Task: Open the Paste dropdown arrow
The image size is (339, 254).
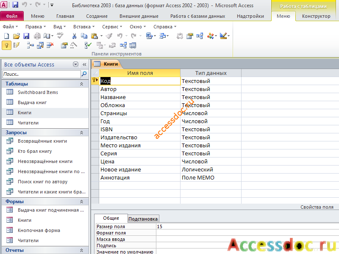Action: coord(101,36)
